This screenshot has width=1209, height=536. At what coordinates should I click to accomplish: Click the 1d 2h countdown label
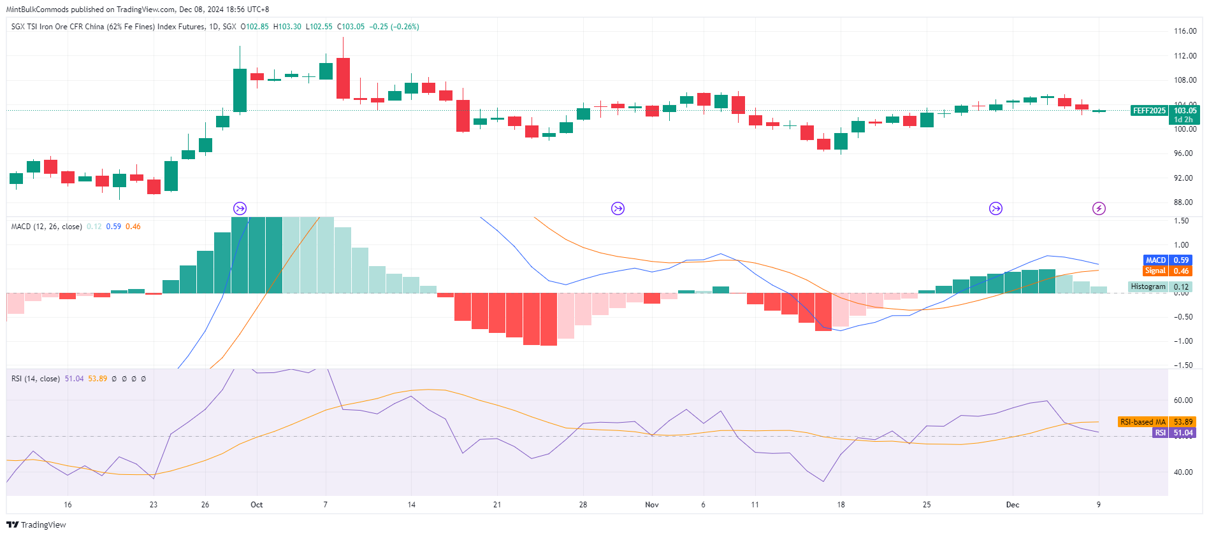click(x=1184, y=120)
